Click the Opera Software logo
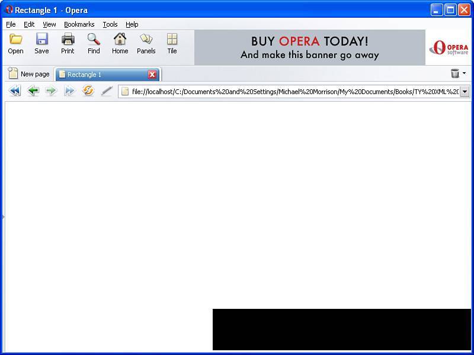Viewport: 474px width, 355px height. coord(449,48)
